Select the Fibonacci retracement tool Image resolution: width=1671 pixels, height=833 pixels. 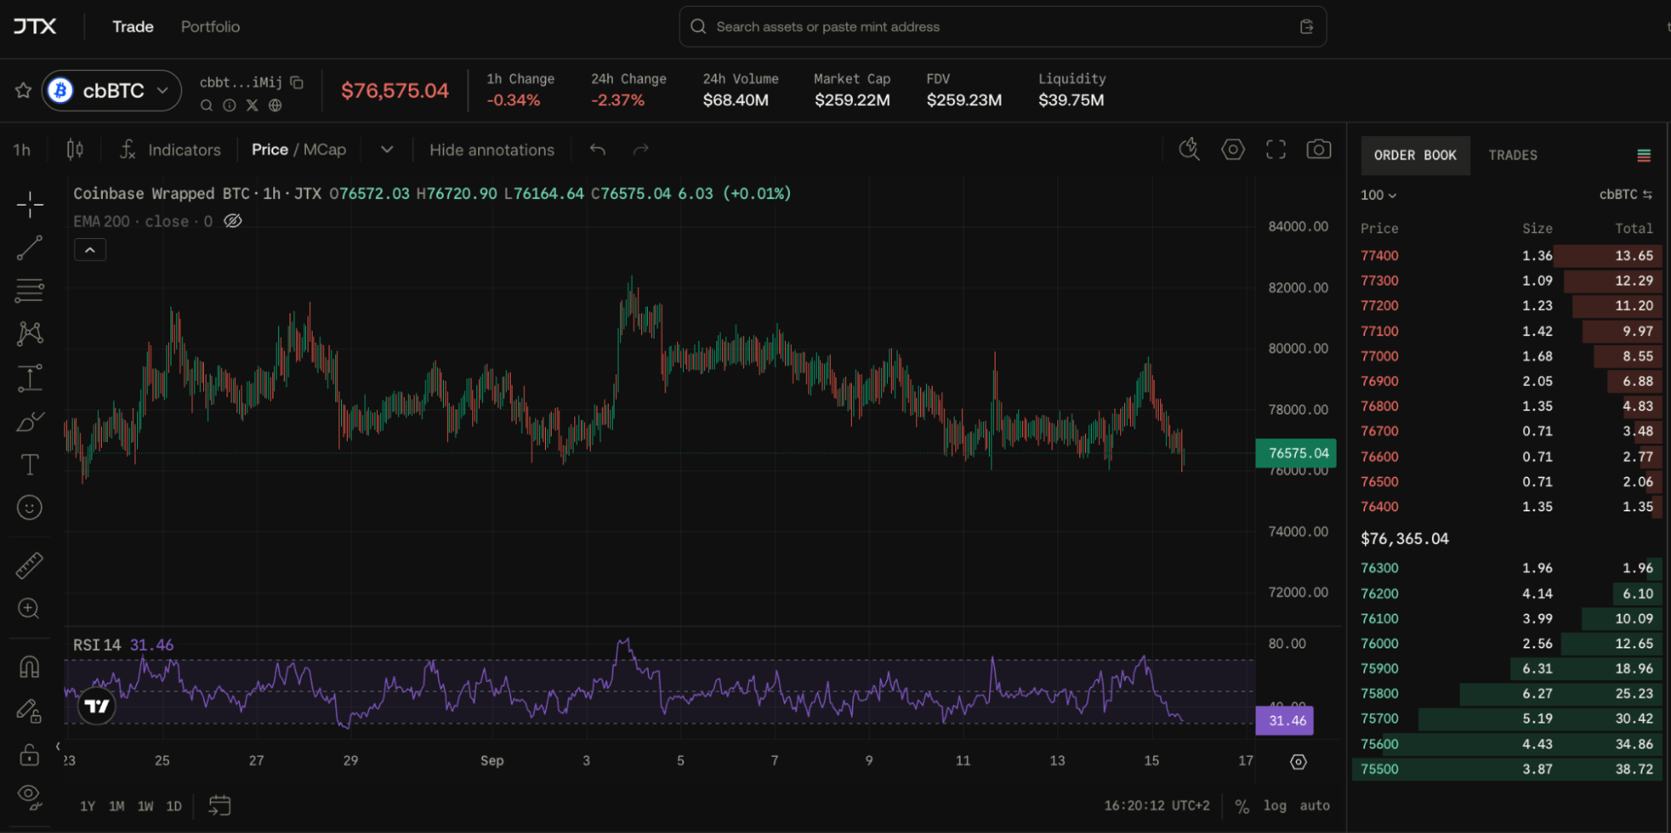30,291
